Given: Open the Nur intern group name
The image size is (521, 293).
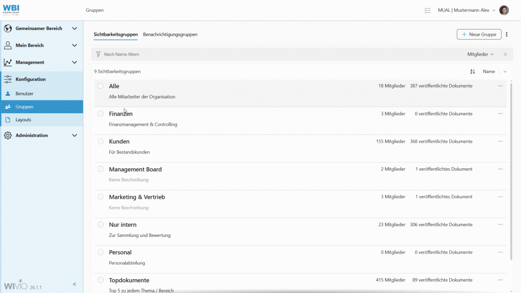Looking at the screenshot, I should coord(123,225).
